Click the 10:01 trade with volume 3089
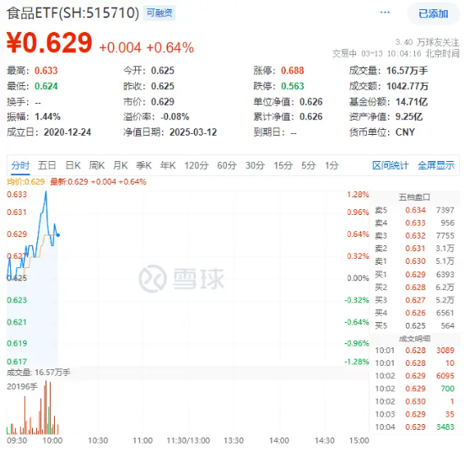The width and height of the screenshot is (464, 451). [414, 350]
